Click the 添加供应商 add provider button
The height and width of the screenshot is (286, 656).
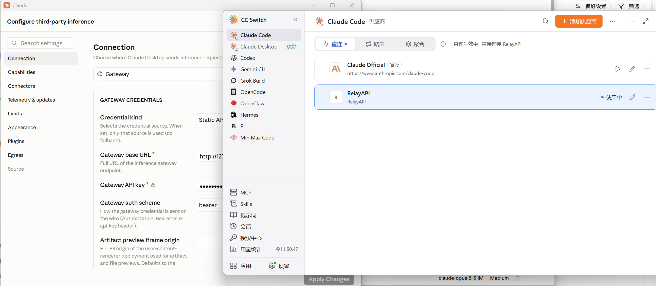pyautogui.click(x=579, y=21)
